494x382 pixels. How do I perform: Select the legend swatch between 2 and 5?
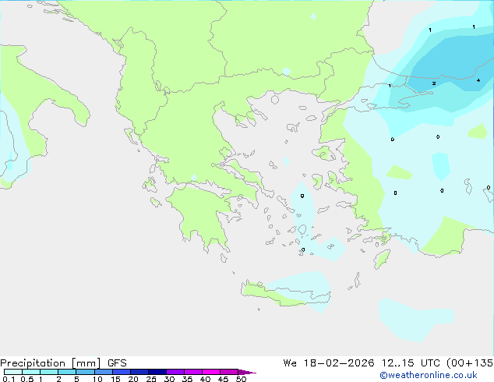(67, 372)
